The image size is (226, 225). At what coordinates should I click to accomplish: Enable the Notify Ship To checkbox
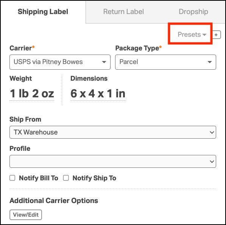(66, 178)
